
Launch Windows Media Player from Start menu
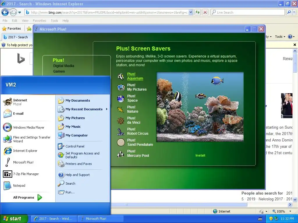pos(28,127)
